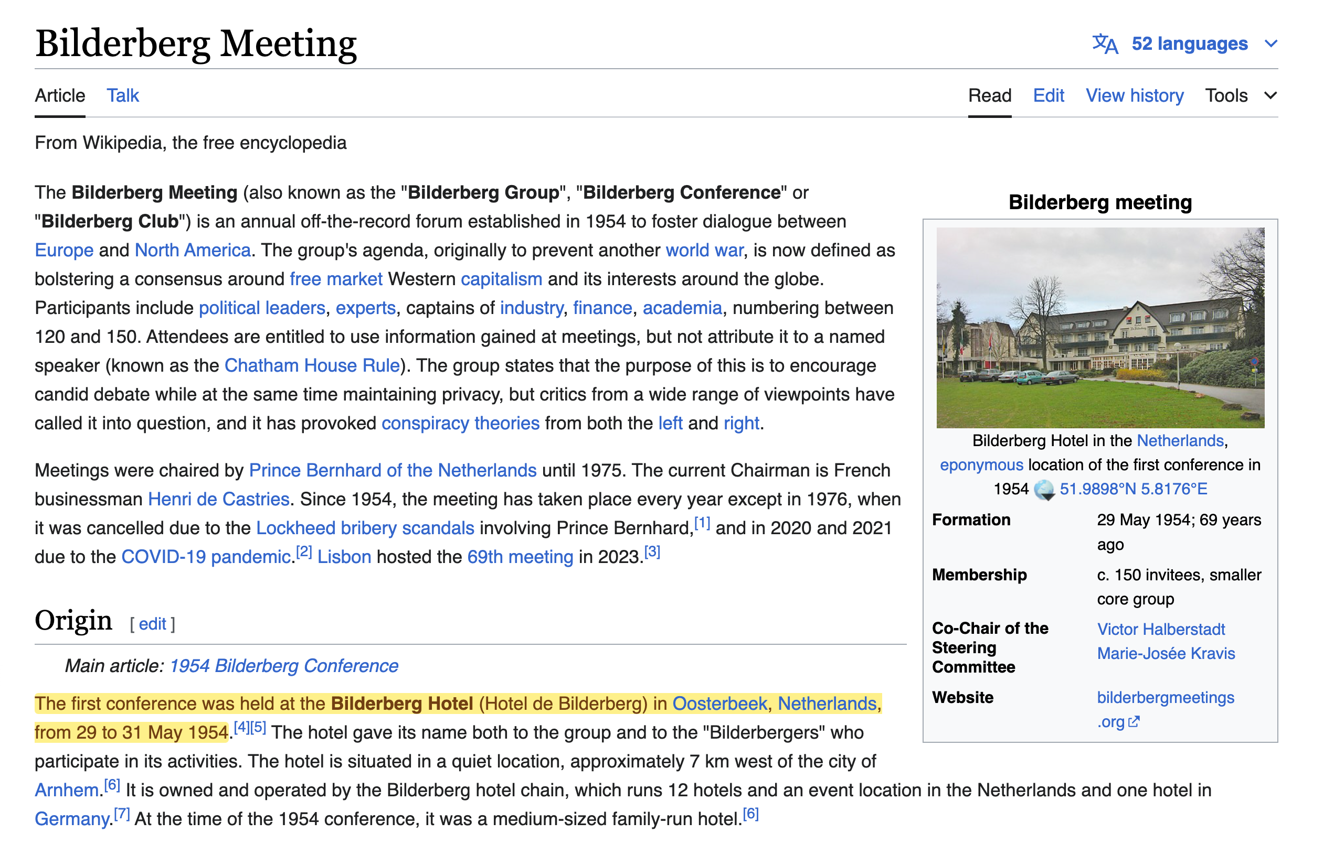Expand the 52 languages dropdown chevron
Image resolution: width=1334 pixels, height=844 pixels.
tap(1271, 44)
